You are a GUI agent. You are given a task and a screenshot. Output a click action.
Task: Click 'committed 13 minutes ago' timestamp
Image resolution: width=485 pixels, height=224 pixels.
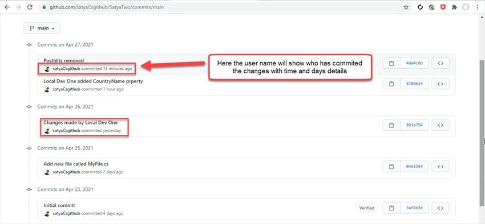(107, 69)
